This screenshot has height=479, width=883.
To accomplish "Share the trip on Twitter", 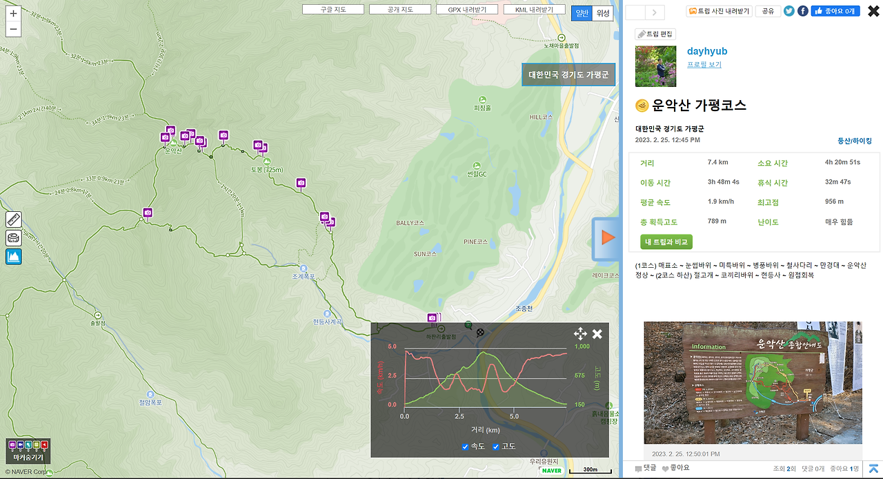I will pyautogui.click(x=789, y=11).
